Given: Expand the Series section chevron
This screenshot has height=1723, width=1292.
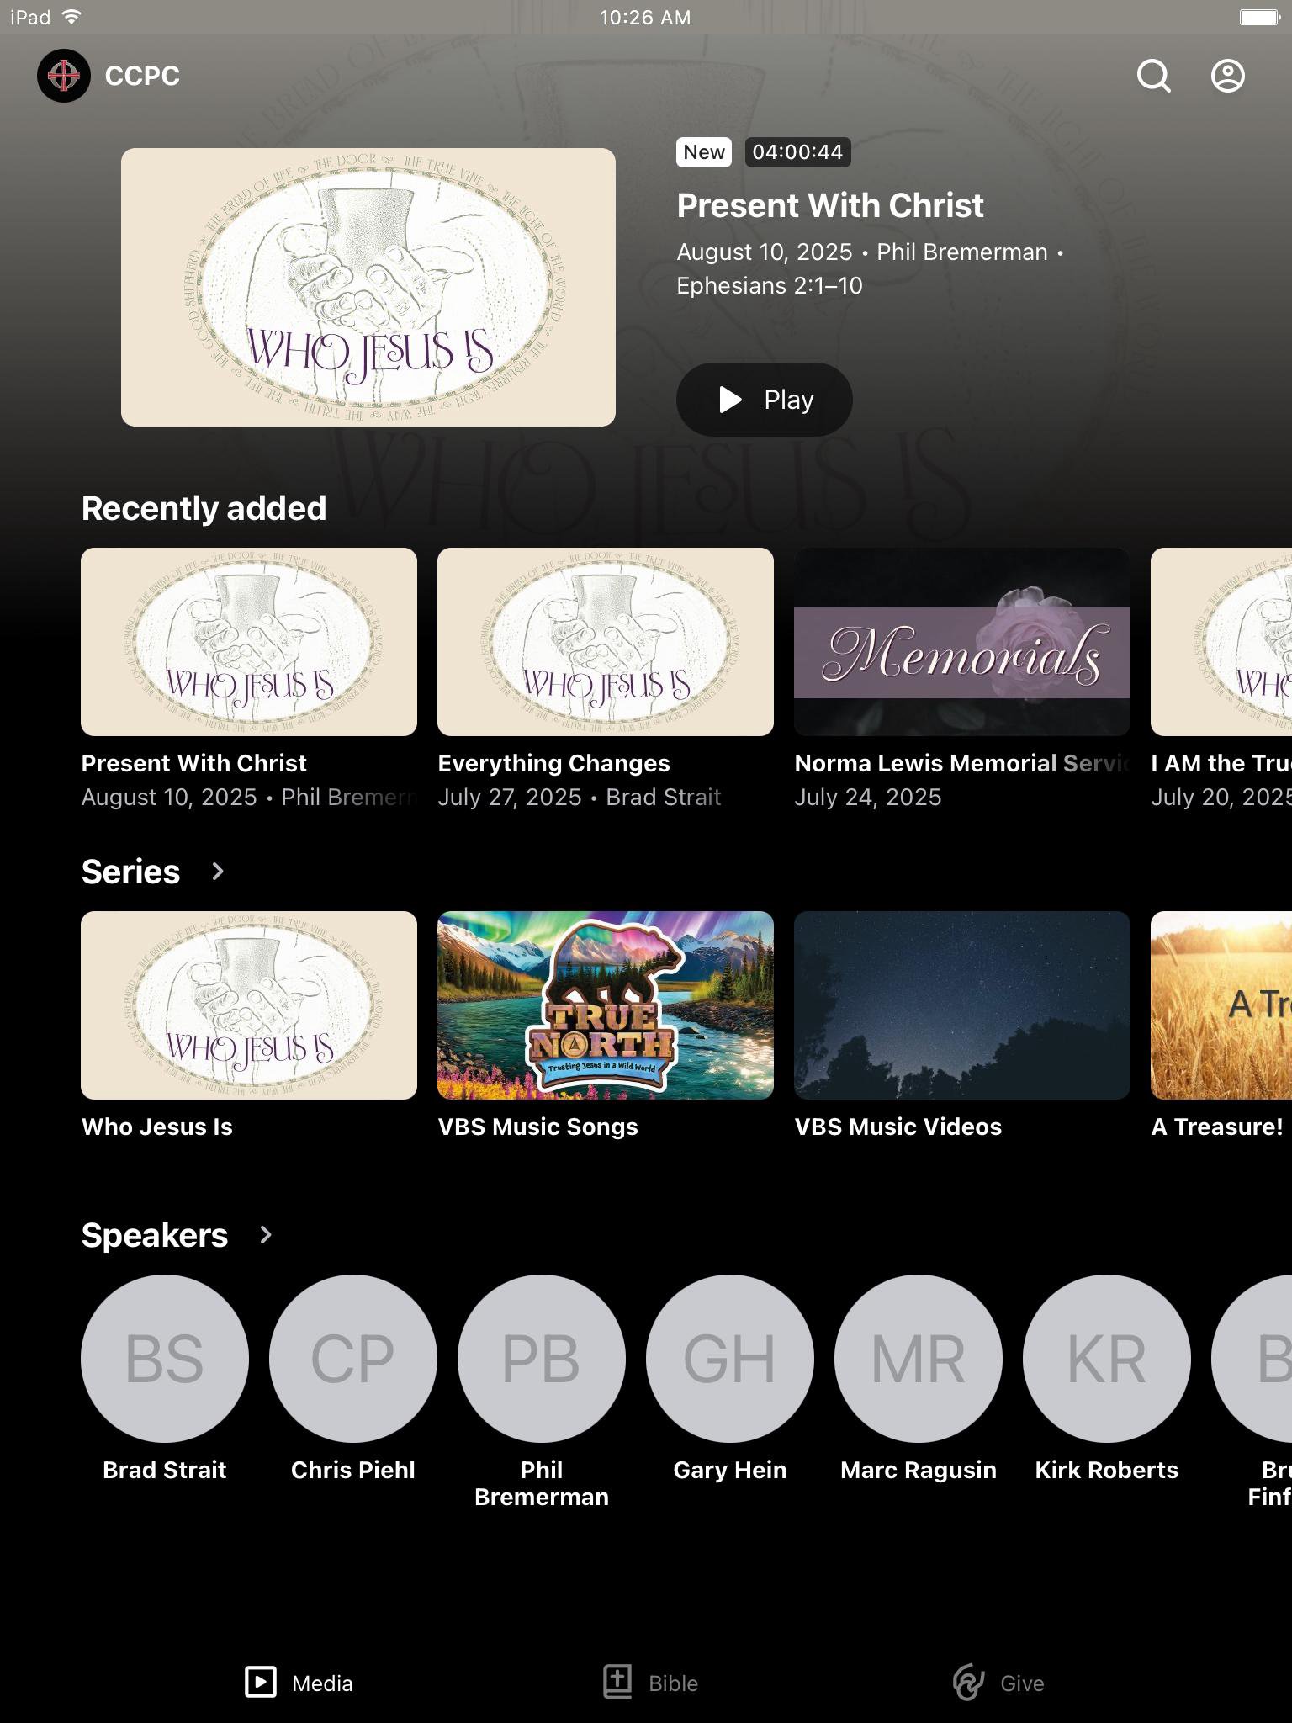Looking at the screenshot, I should 218,872.
